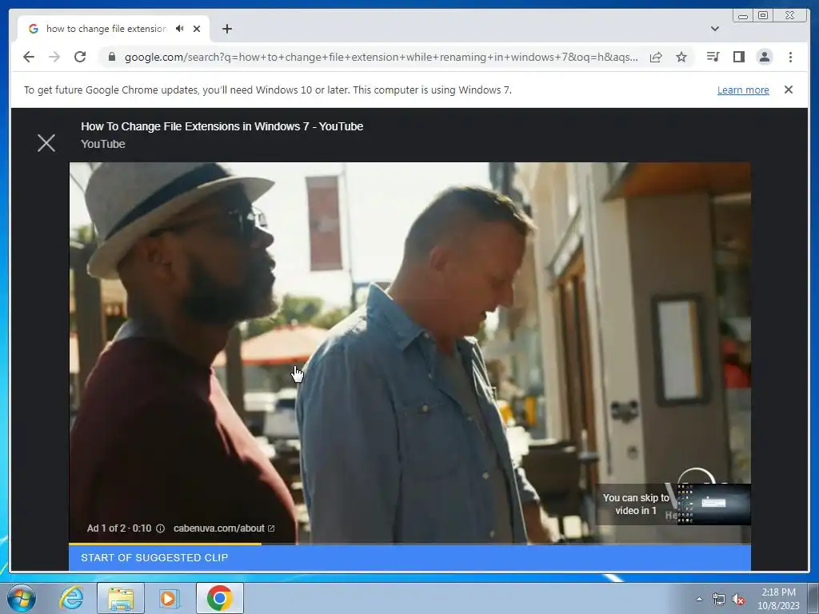
Task: Show hidden system tray icons
Action: tap(699, 599)
